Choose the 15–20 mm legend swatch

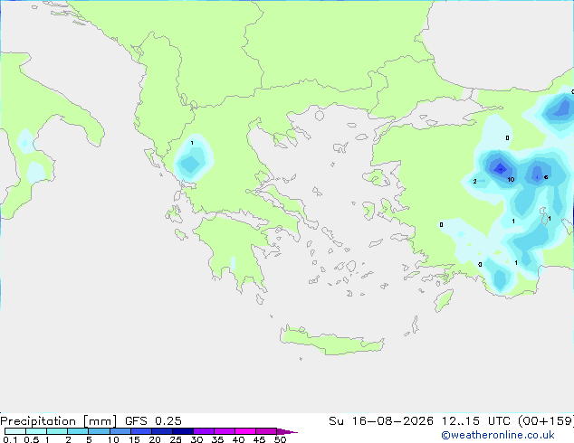pos(141,431)
